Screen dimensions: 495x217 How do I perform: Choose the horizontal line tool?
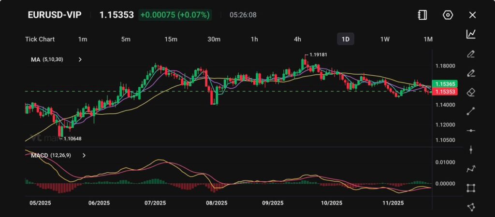[x=471, y=131]
